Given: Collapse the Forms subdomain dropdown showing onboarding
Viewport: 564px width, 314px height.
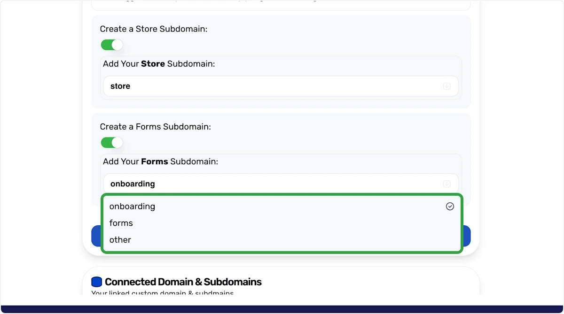Looking at the screenshot, I should (x=281, y=184).
